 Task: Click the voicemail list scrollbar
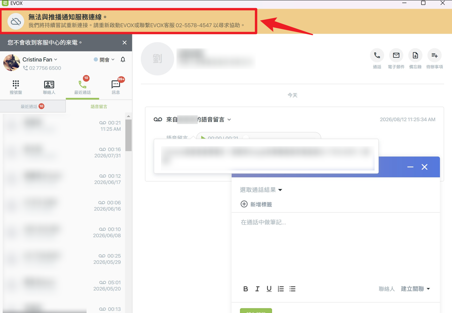pyautogui.click(x=128, y=135)
